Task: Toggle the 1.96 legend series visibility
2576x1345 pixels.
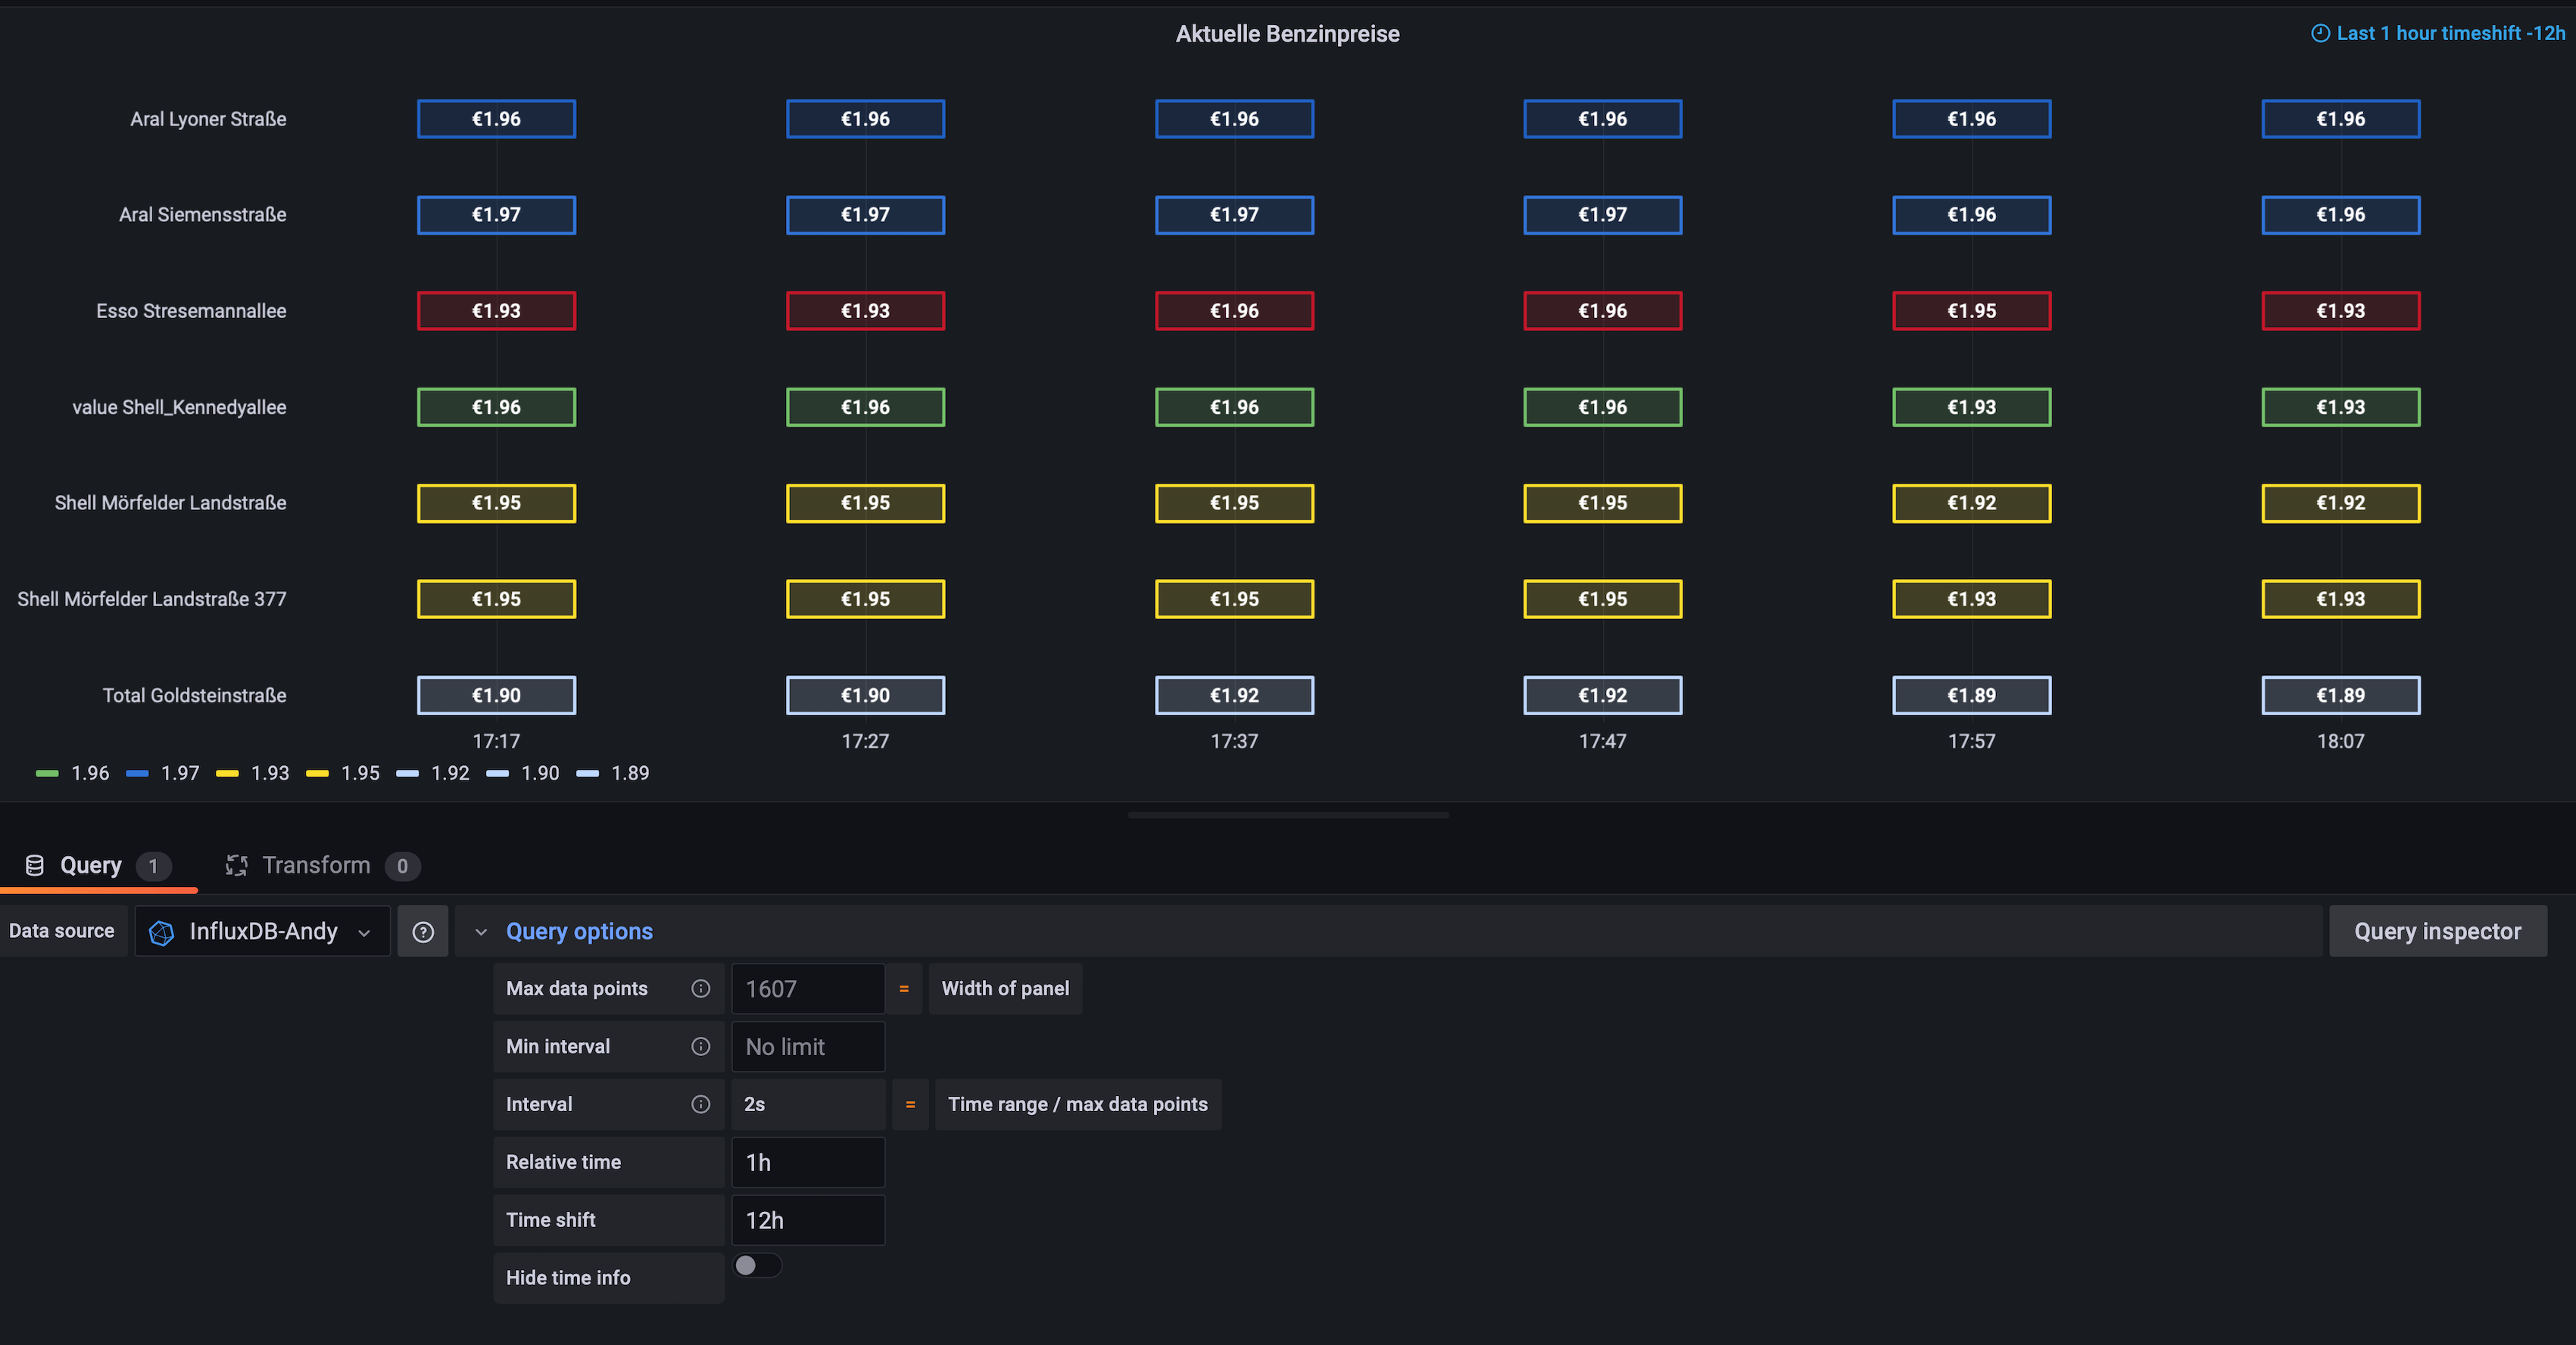Action: pos(90,774)
